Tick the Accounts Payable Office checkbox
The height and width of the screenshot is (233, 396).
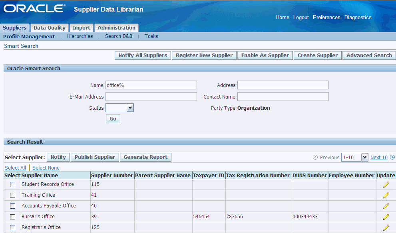click(13, 206)
